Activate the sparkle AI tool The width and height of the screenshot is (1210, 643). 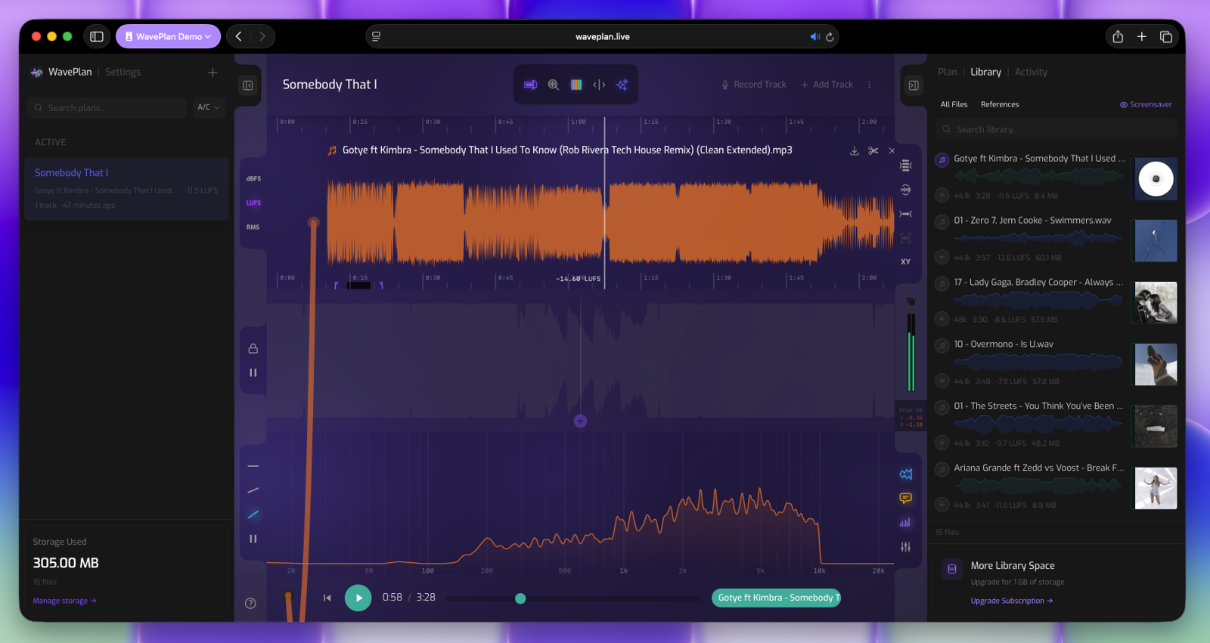coord(622,85)
